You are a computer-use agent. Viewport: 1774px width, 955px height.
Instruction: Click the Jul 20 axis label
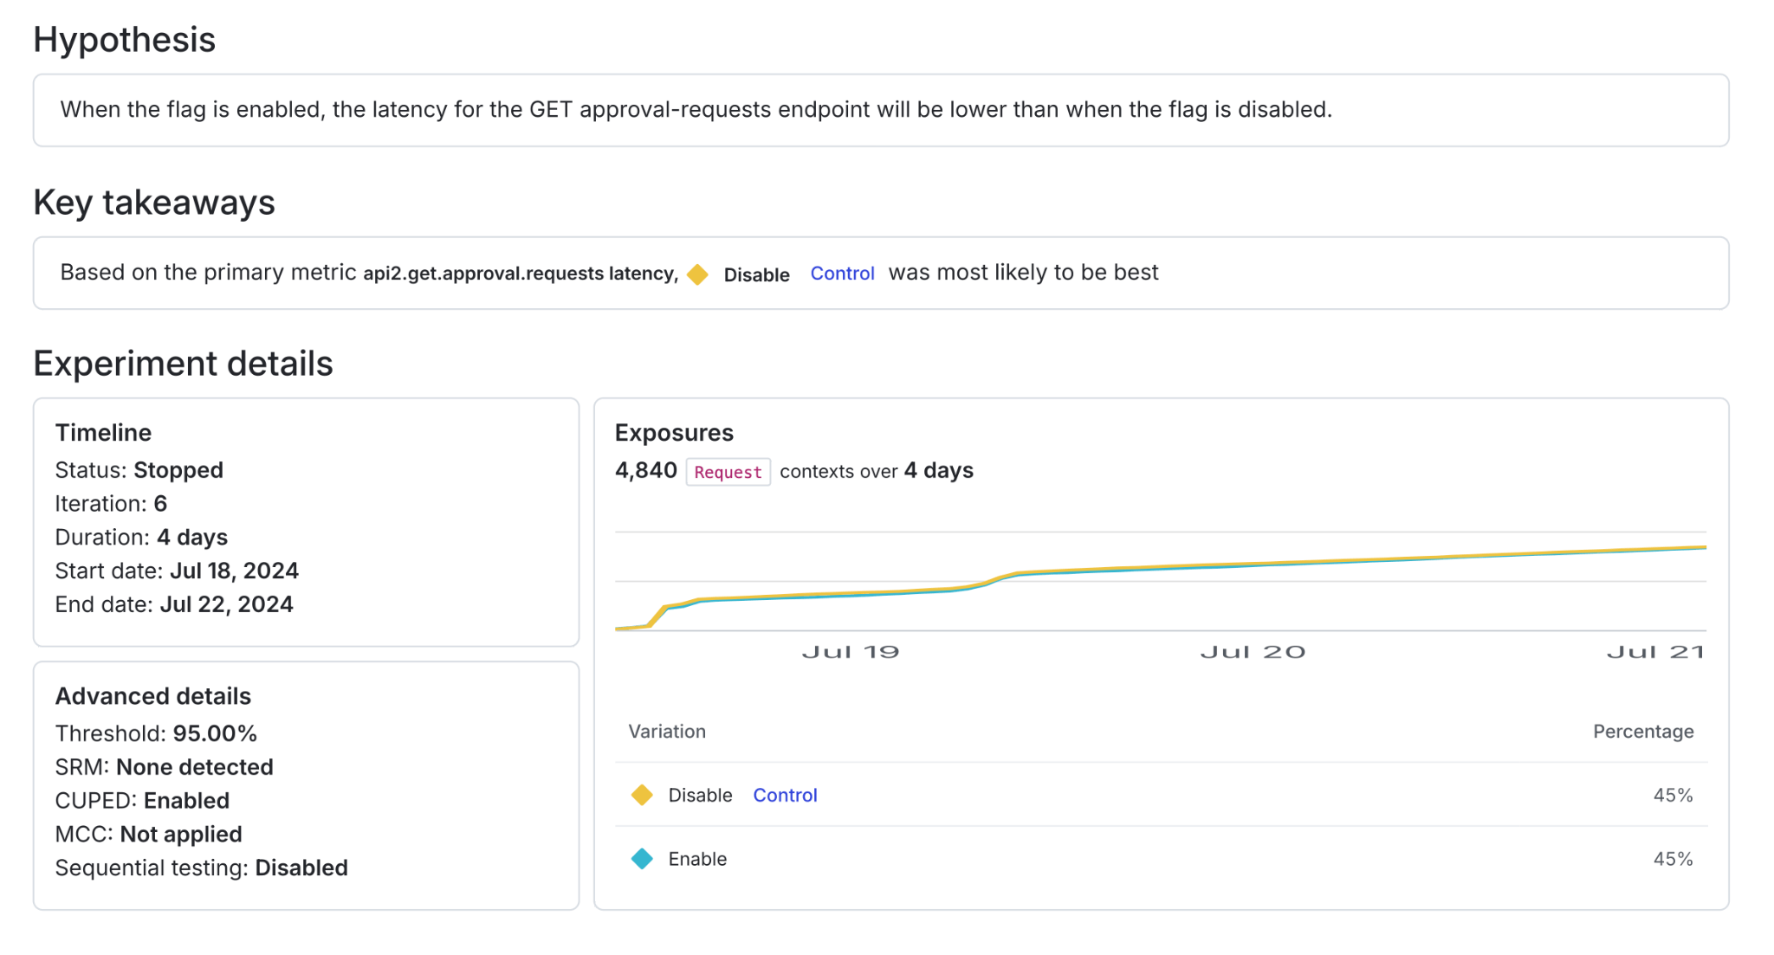(x=1253, y=652)
